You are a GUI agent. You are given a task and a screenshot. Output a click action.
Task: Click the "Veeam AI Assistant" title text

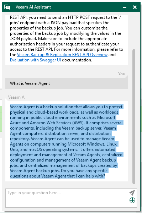[x=33, y=7]
